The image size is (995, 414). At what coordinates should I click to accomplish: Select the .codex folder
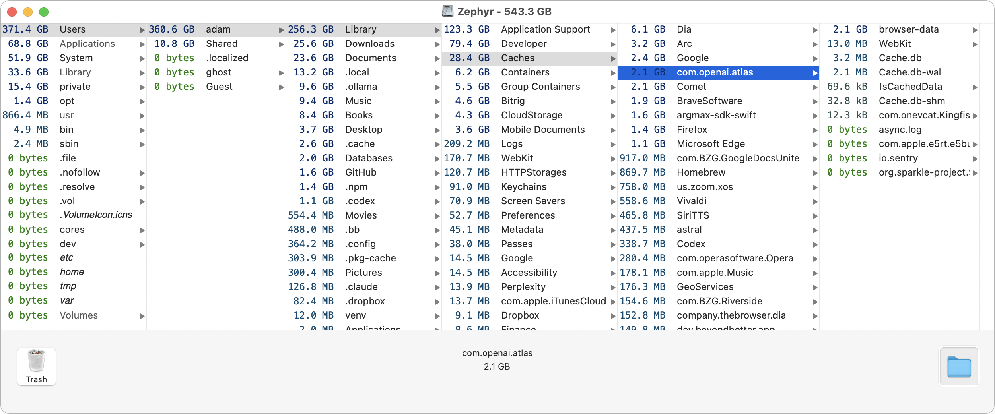click(x=364, y=201)
